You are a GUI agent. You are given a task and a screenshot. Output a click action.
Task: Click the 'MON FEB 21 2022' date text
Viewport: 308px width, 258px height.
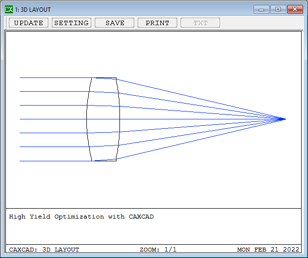(268, 250)
